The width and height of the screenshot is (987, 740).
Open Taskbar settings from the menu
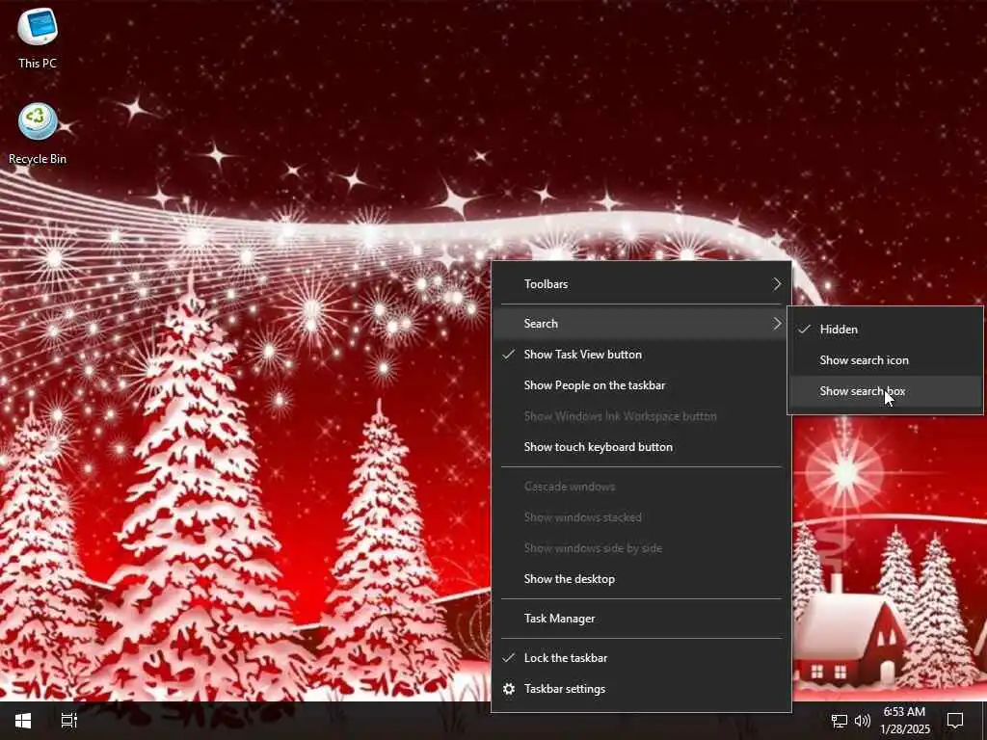point(641,689)
